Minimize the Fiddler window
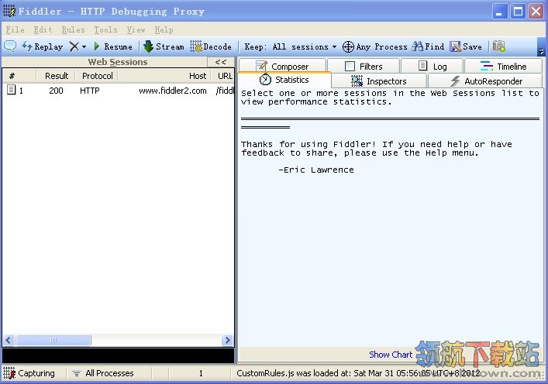This screenshot has width=548, height=384. [x=500, y=12]
